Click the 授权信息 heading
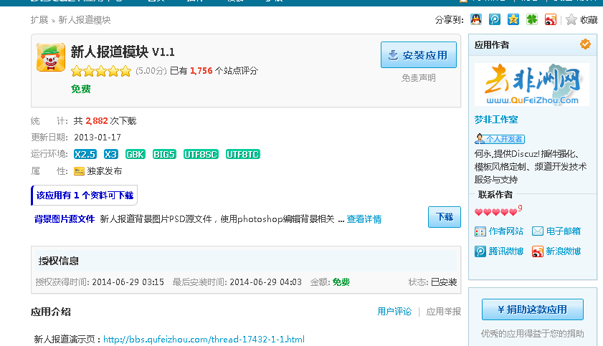 59,261
